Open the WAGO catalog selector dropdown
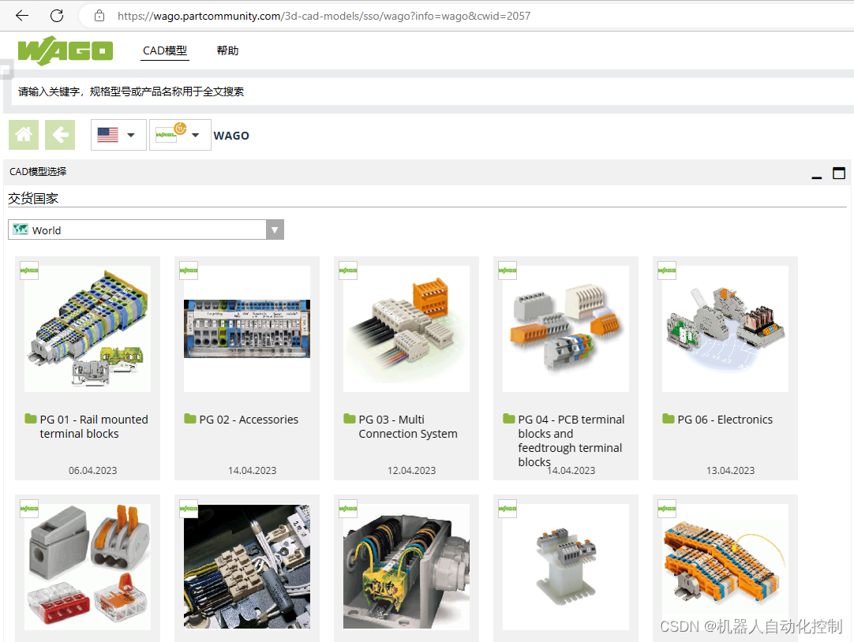 click(x=180, y=135)
